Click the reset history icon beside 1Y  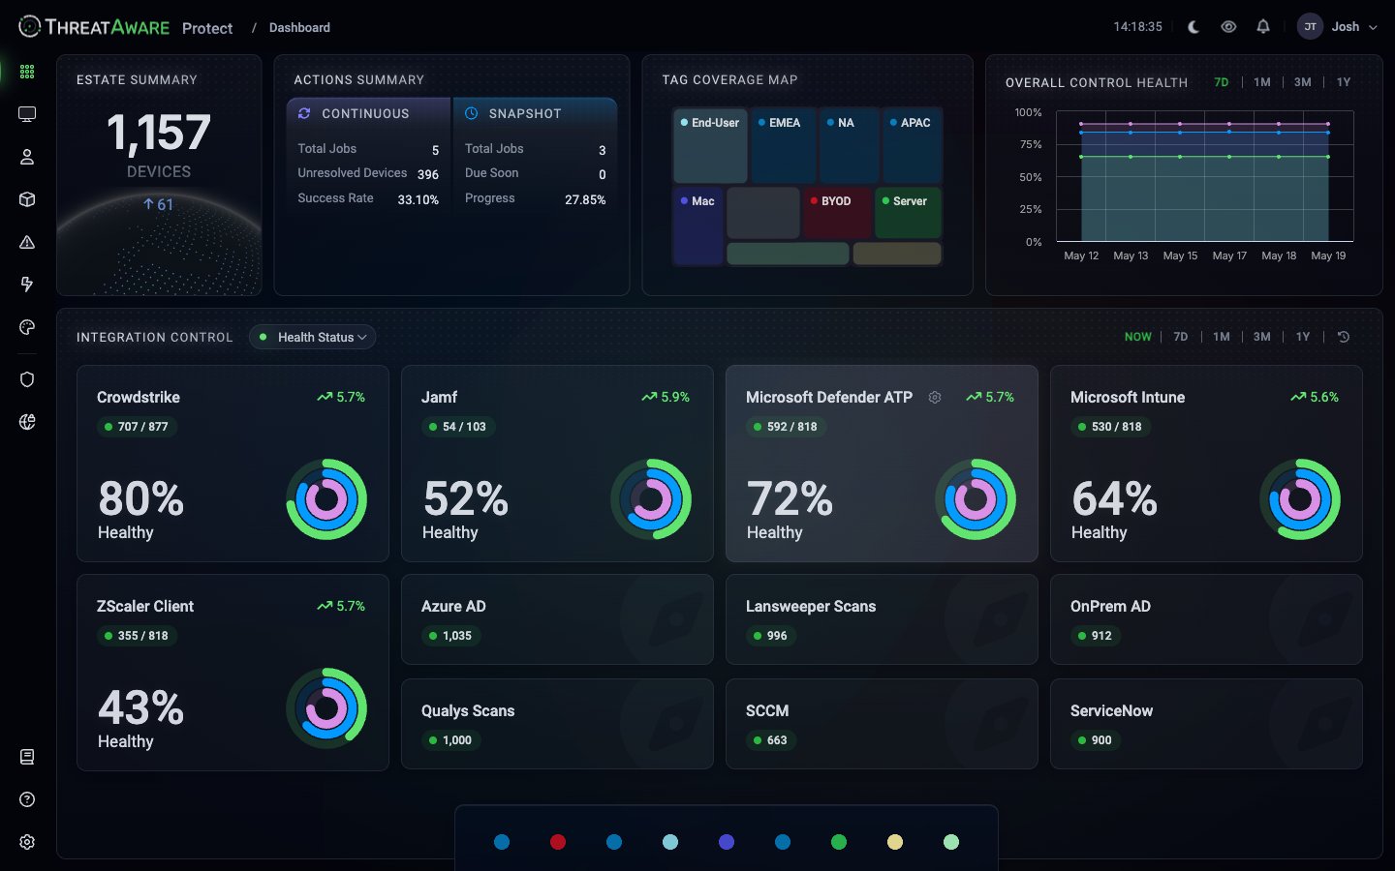coord(1344,337)
